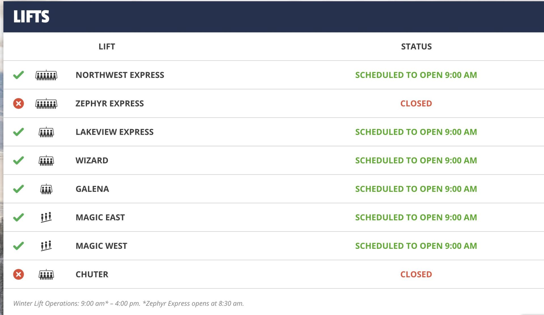The width and height of the screenshot is (544, 315).
Task: Click the quad chairlift icon beside Wizard
Action: click(x=46, y=160)
